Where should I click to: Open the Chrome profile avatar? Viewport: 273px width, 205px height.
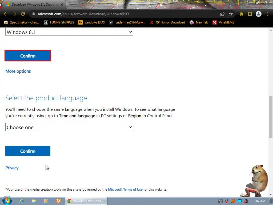(x=259, y=14)
